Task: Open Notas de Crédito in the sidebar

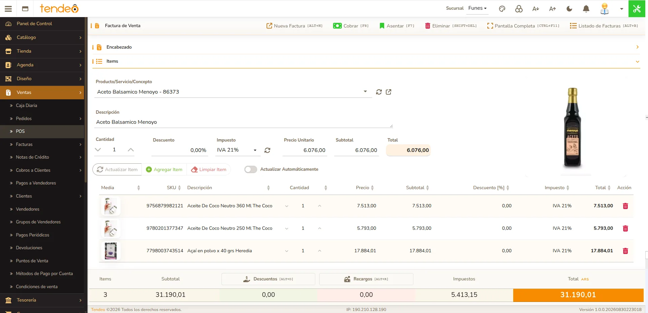Action: tap(42, 157)
